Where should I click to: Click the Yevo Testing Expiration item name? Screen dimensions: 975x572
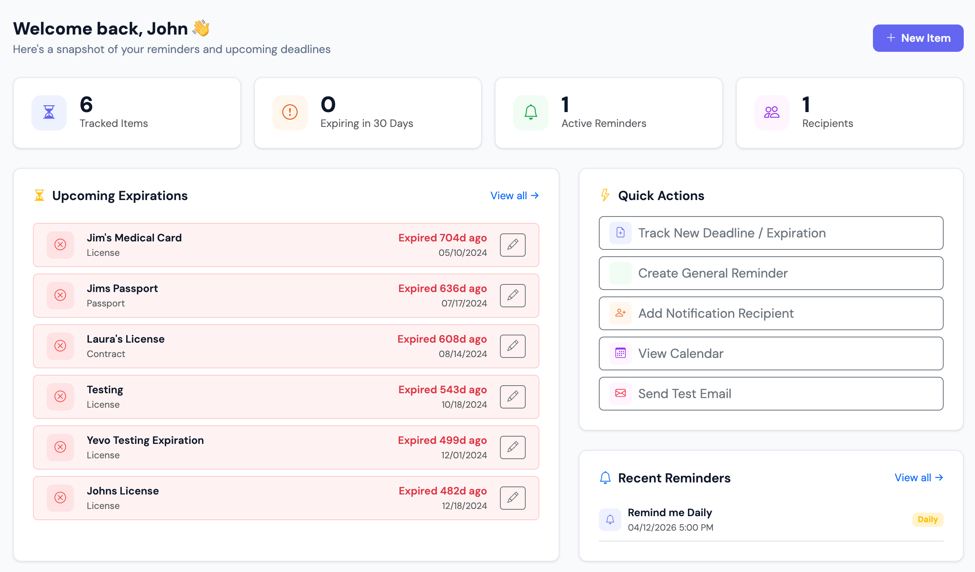pos(145,440)
